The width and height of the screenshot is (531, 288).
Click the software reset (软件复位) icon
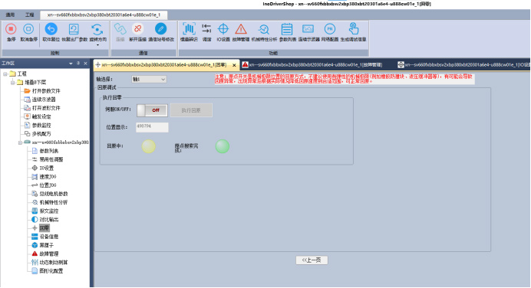[x=51, y=29]
